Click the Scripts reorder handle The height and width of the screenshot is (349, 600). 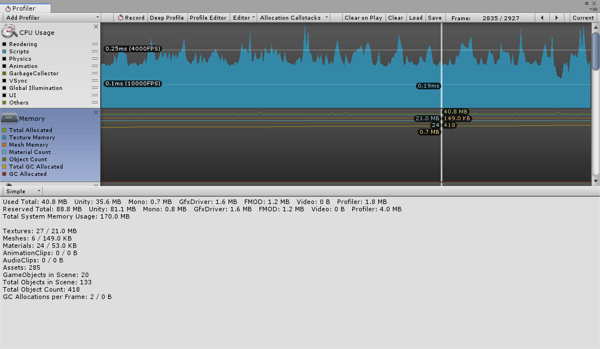(x=95, y=51)
